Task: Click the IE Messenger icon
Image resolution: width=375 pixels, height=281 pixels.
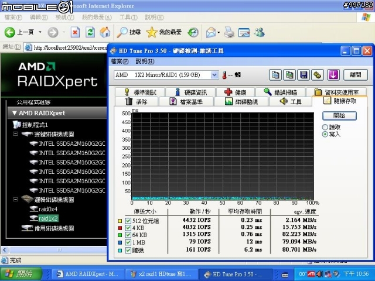Action: (260, 33)
